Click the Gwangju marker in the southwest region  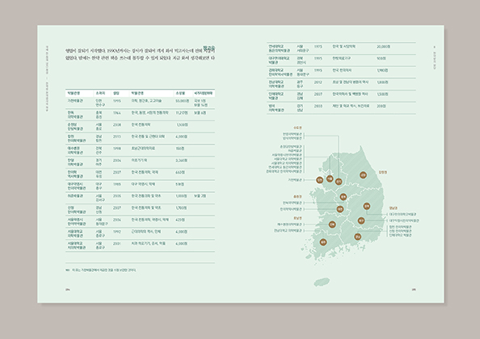(323, 242)
